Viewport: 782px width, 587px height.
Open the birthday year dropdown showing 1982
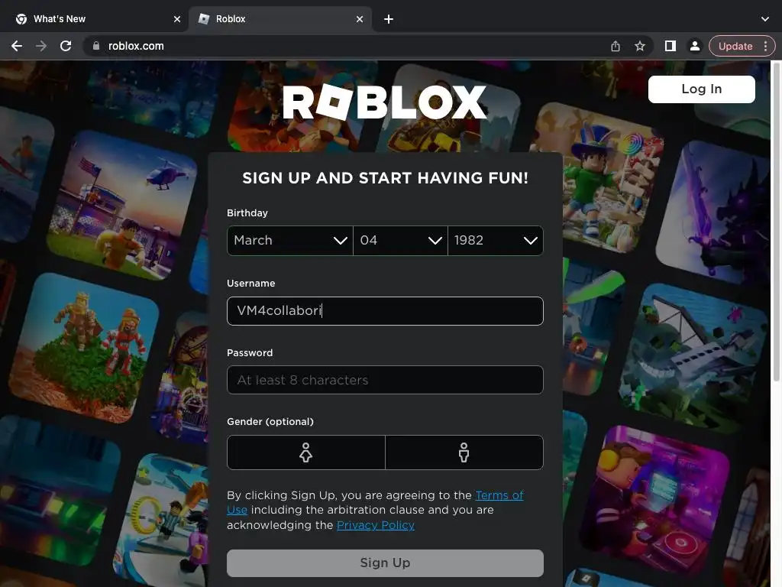coord(495,241)
